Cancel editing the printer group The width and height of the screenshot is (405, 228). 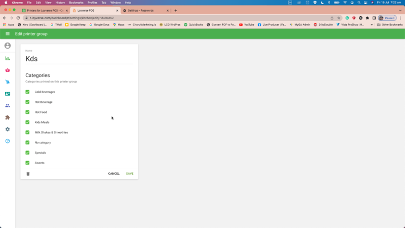pyautogui.click(x=113, y=174)
